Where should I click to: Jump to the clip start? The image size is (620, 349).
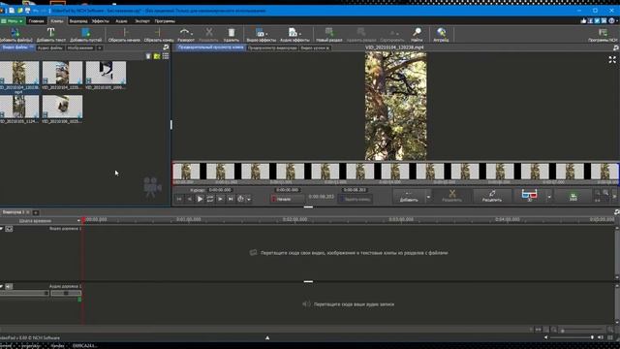click(179, 199)
